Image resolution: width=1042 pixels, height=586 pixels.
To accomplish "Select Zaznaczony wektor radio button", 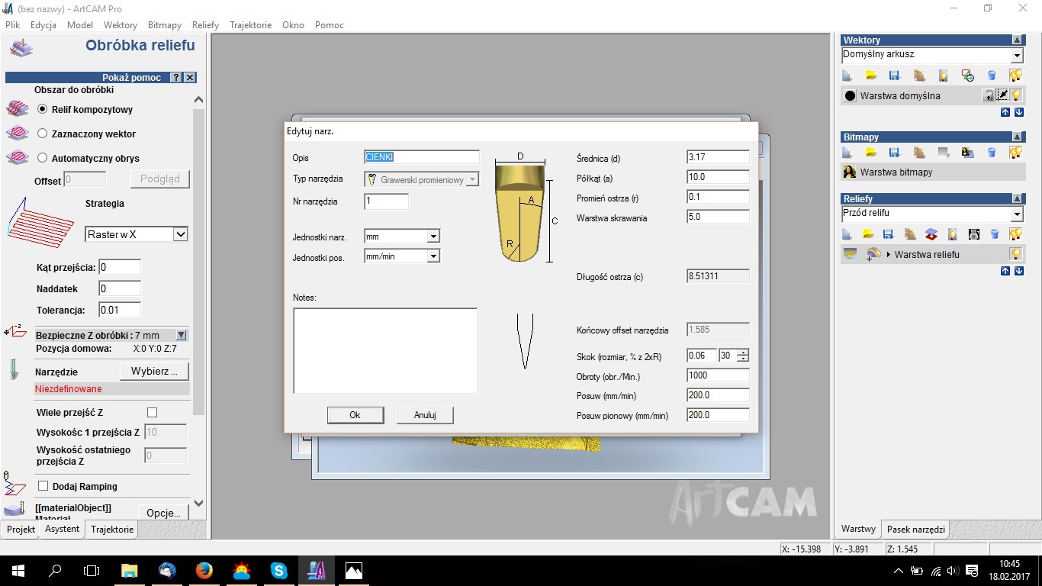I will (x=43, y=134).
